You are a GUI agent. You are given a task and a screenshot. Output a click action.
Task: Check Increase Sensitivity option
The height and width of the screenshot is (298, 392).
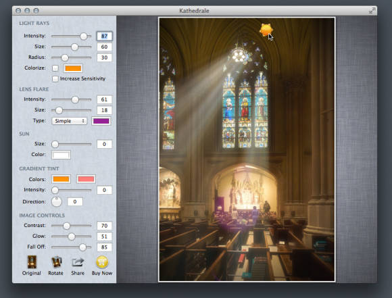pos(55,79)
